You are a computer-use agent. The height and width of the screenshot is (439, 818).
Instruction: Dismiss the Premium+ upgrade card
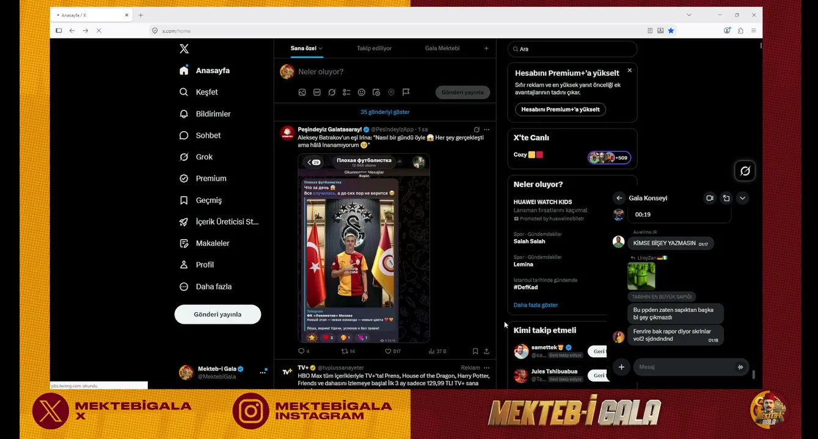click(629, 71)
